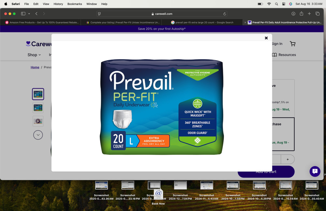
Task: Show Safari tab overview
Action: (318, 14)
